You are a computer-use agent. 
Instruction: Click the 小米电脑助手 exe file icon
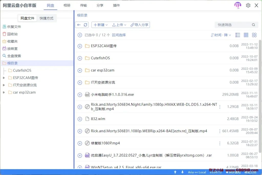tap(87, 95)
